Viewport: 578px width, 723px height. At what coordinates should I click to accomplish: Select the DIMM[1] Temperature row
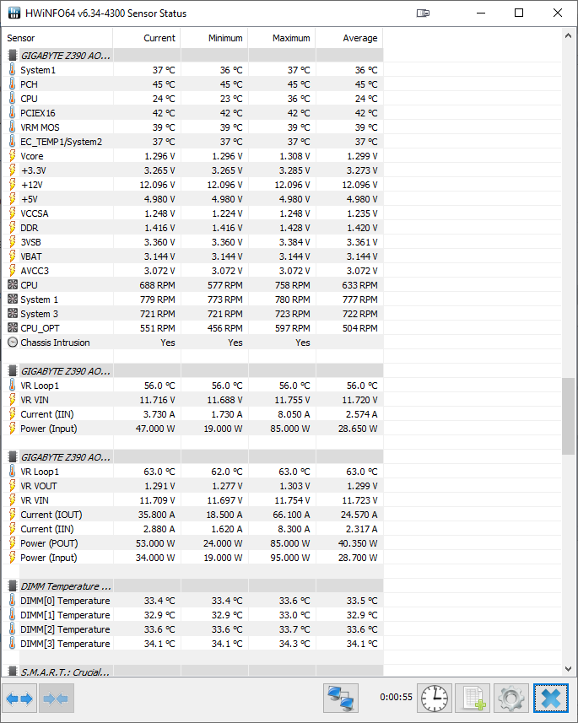[x=193, y=615]
